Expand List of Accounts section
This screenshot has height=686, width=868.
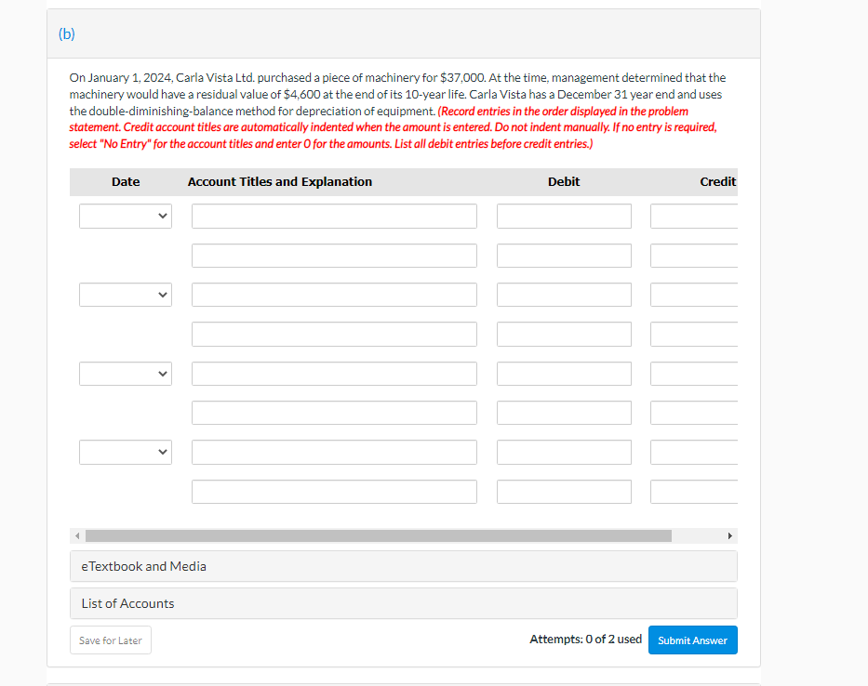point(404,603)
